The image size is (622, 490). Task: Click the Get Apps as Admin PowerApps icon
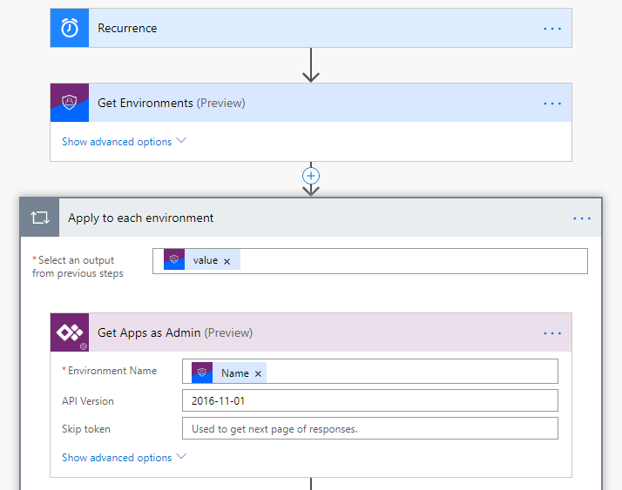click(x=70, y=332)
